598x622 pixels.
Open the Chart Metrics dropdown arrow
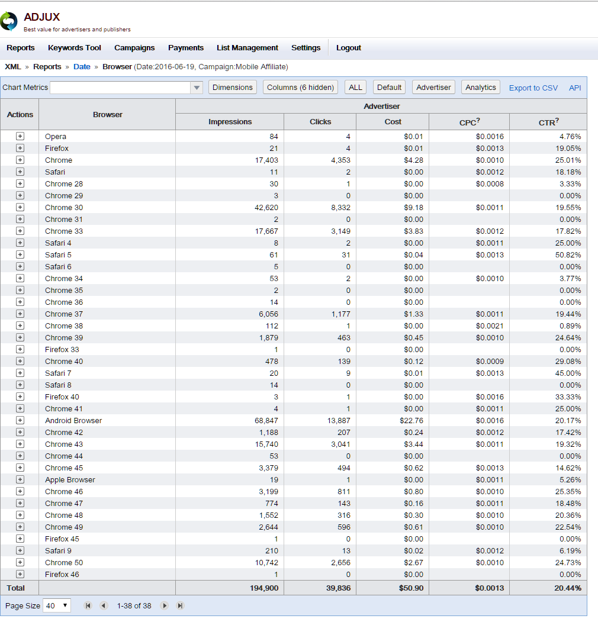click(x=197, y=87)
